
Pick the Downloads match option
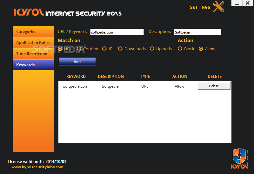120,49
